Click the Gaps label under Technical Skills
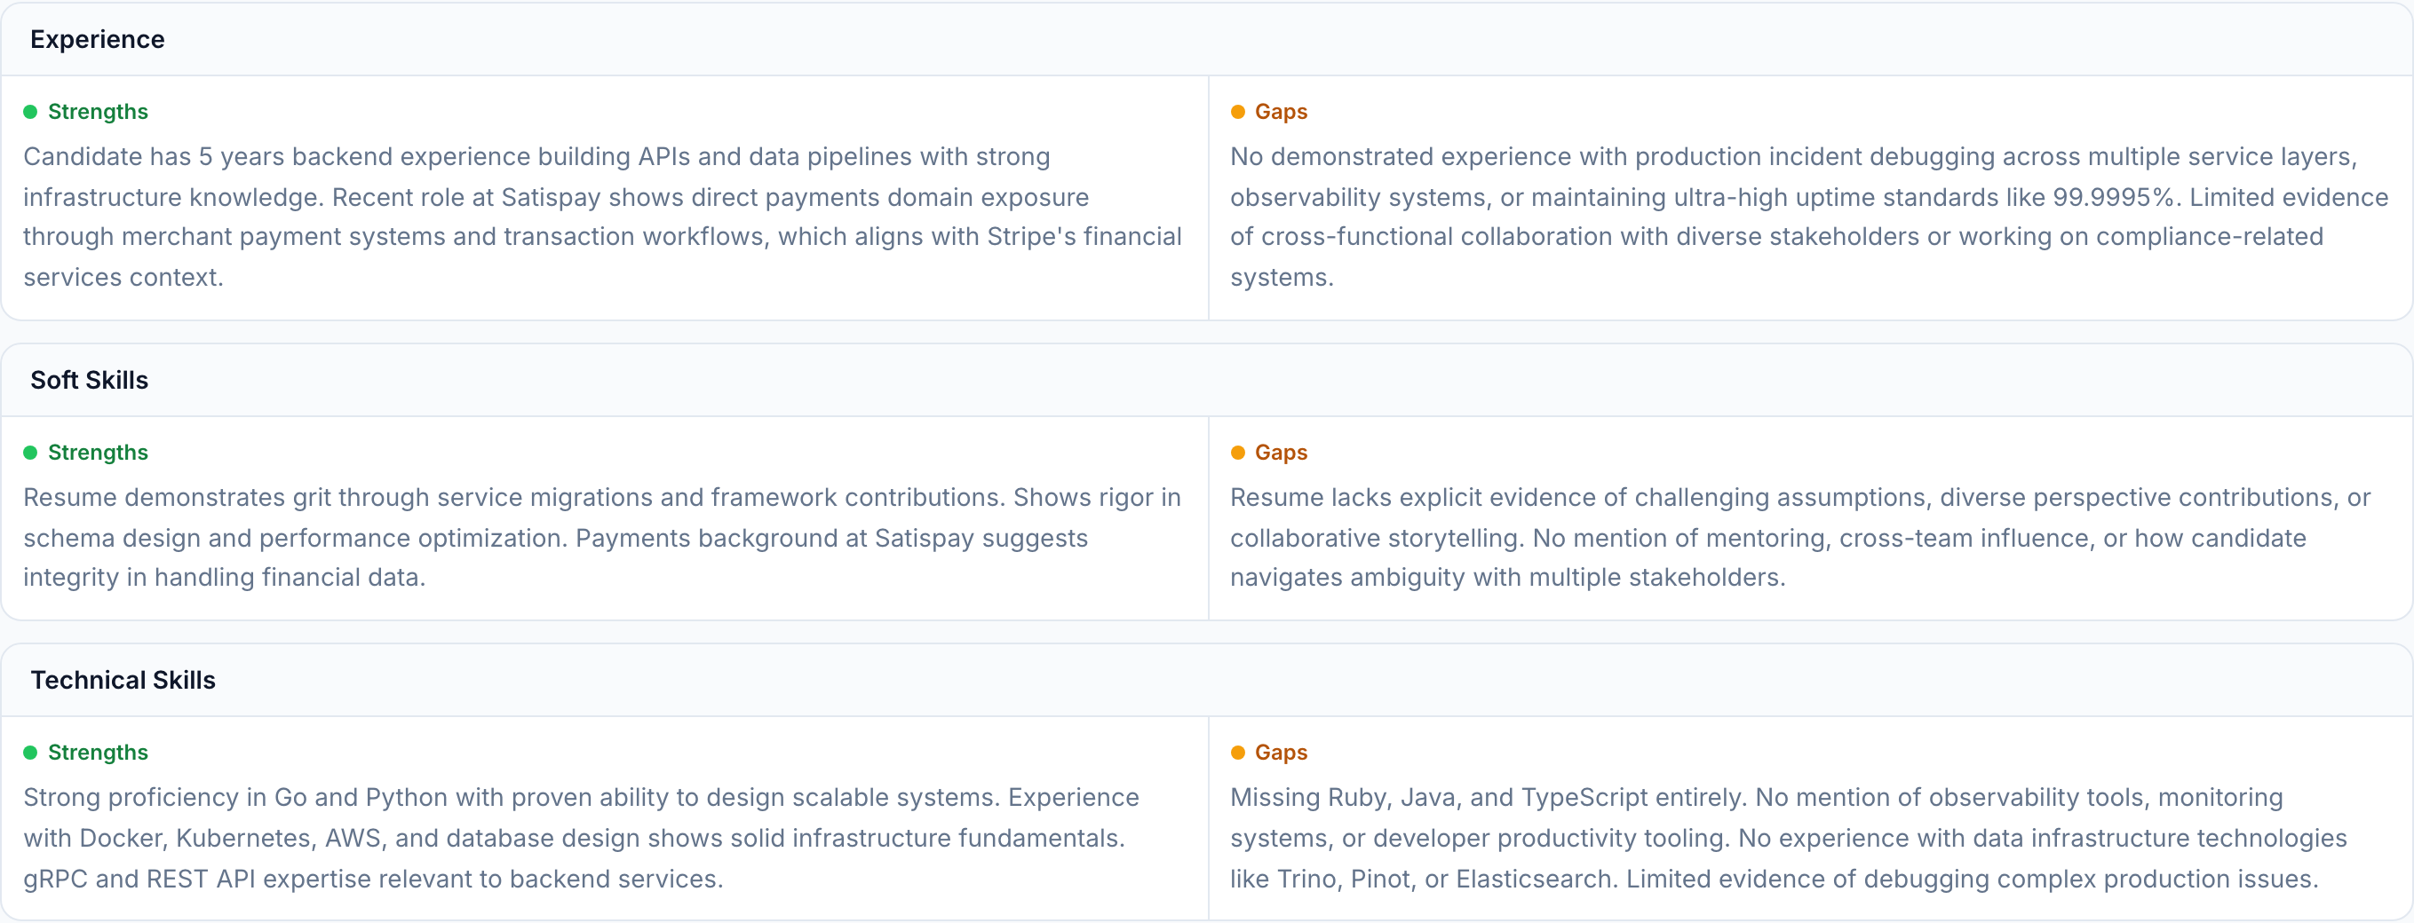The image size is (2414, 923). coord(1281,753)
